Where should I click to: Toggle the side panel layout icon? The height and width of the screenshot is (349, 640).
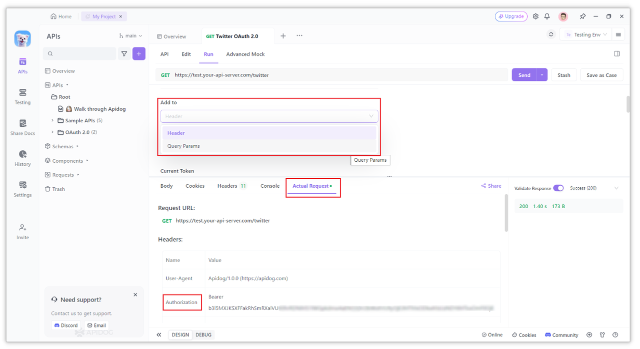tap(617, 54)
